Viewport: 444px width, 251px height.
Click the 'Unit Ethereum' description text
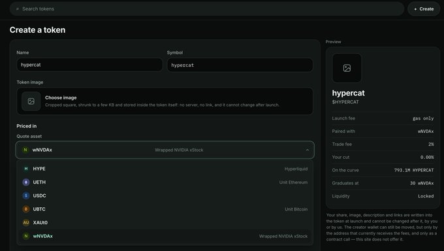pyautogui.click(x=293, y=182)
